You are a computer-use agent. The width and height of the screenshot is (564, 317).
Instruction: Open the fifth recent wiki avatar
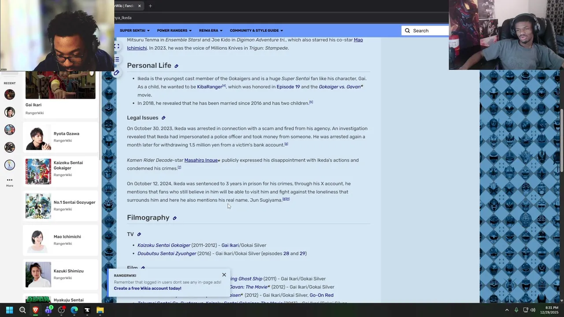[x=10, y=165]
